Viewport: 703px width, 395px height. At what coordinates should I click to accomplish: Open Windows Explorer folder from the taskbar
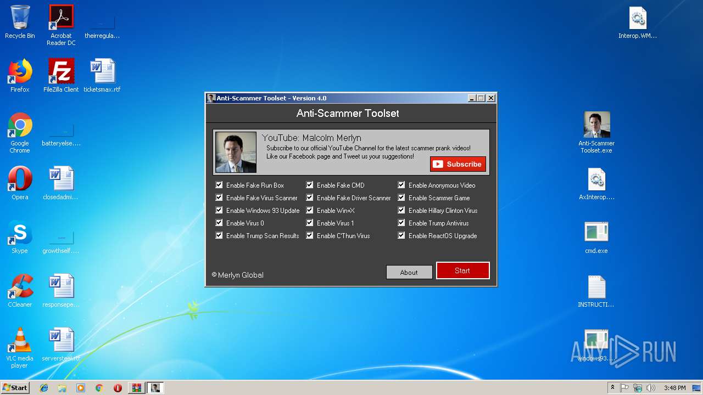coord(62,388)
